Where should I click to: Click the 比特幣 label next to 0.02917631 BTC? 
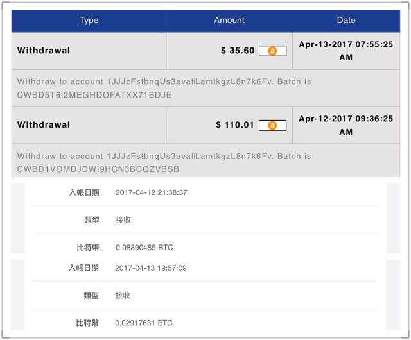pyautogui.click(x=87, y=323)
